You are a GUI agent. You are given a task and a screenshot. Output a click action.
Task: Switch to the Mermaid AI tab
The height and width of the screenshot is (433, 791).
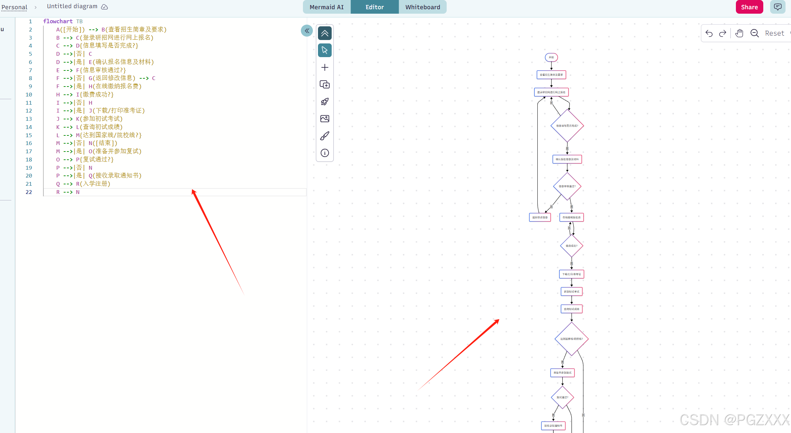point(327,7)
